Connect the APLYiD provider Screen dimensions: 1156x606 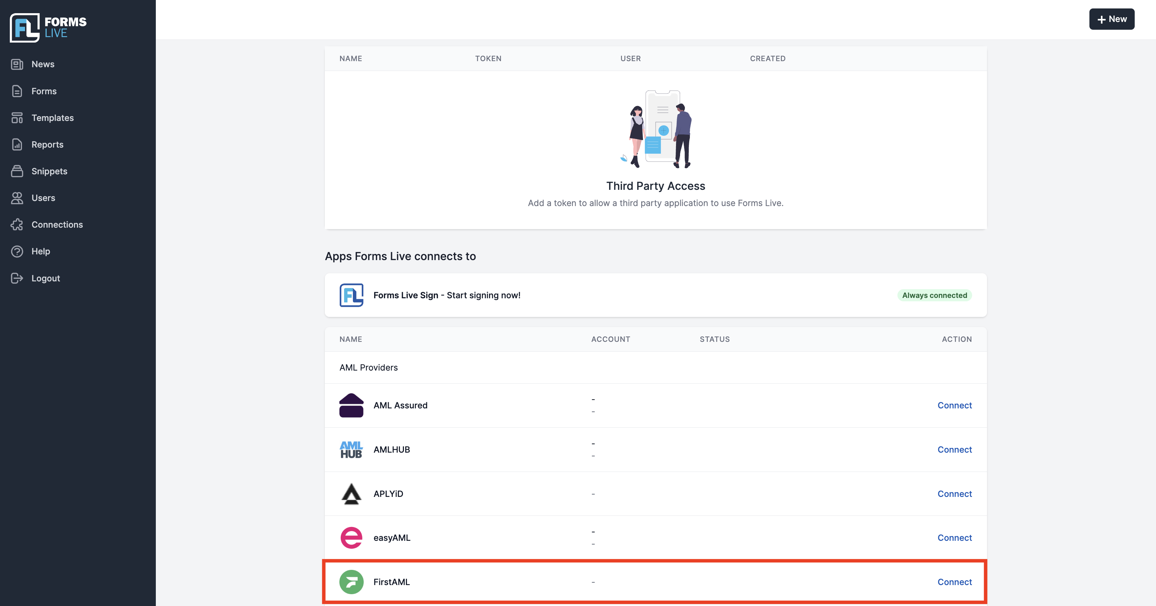(x=955, y=494)
